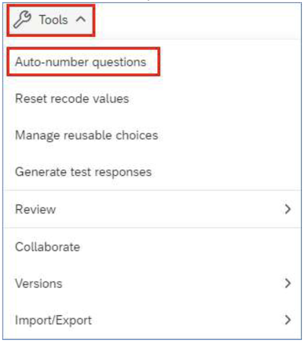Open the Collaborate option
304x341 pixels.
[x=152, y=247]
